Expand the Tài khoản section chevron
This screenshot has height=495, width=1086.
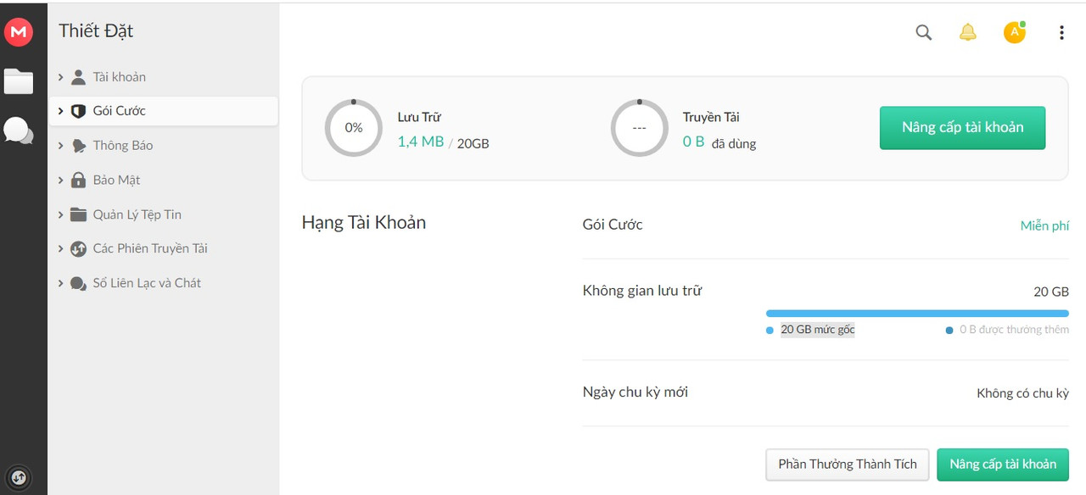60,77
